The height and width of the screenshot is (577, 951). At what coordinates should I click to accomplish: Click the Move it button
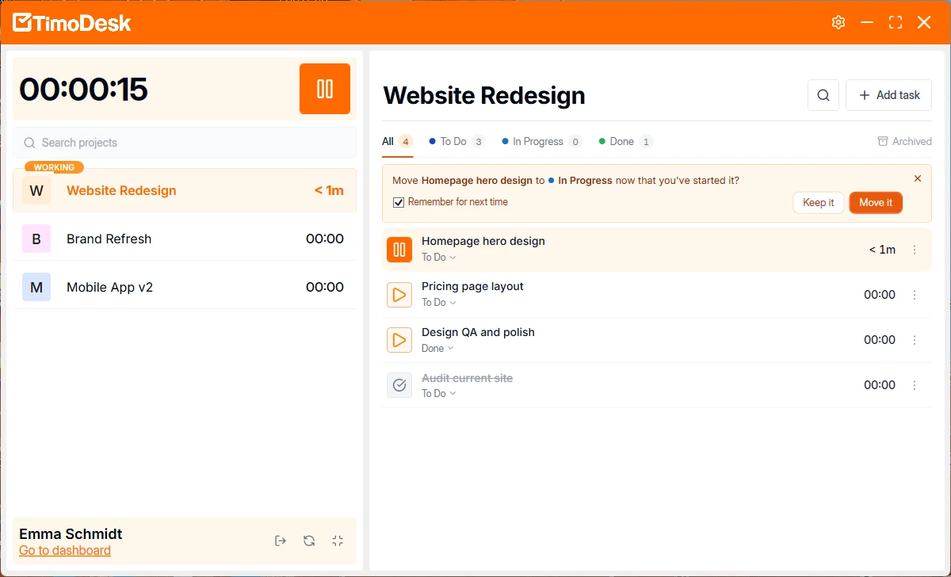(x=876, y=203)
